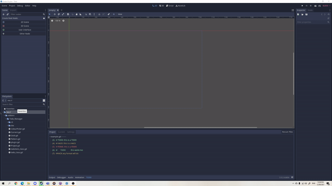Click the zoom out minus button in viewport
This screenshot has width=332, height=186.
[x=52, y=21]
